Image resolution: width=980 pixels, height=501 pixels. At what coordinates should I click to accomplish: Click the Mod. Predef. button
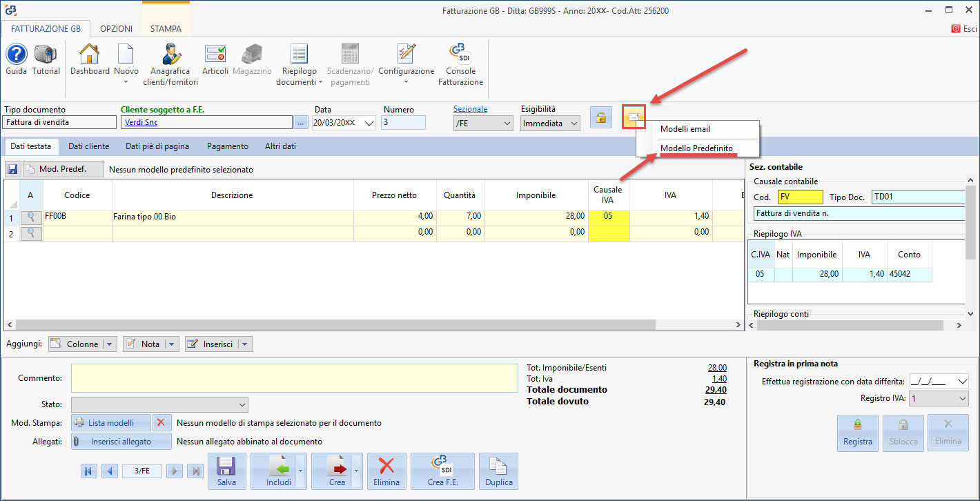coord(63,169)
